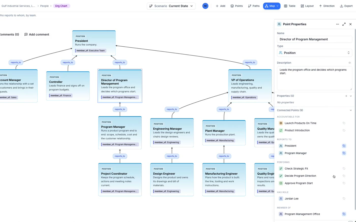Click the NI user avatar
Screen dimensions: 356x222
click(205, 6)
